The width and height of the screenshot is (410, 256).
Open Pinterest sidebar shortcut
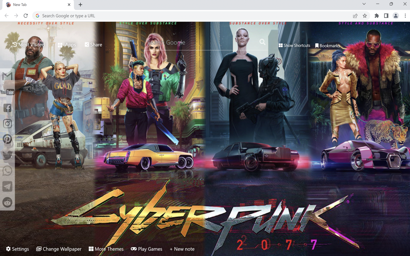(7, 139)
